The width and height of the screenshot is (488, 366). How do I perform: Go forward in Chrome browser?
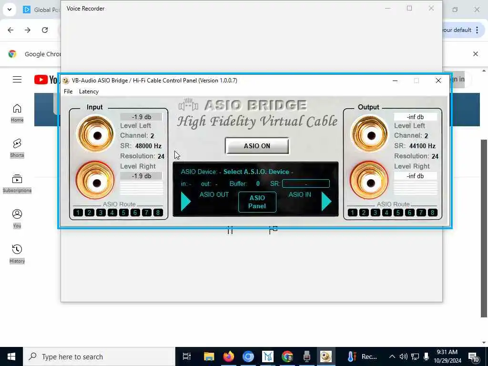[28, 30]
